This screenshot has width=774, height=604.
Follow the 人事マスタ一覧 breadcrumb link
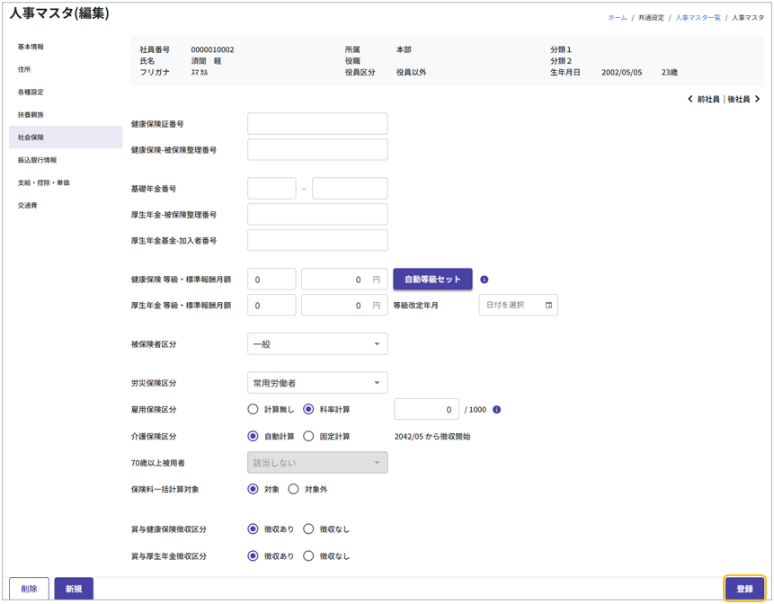[698, 18]
